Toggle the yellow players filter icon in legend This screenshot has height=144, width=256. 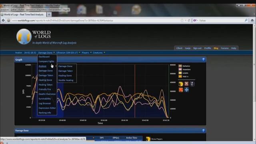181,84
